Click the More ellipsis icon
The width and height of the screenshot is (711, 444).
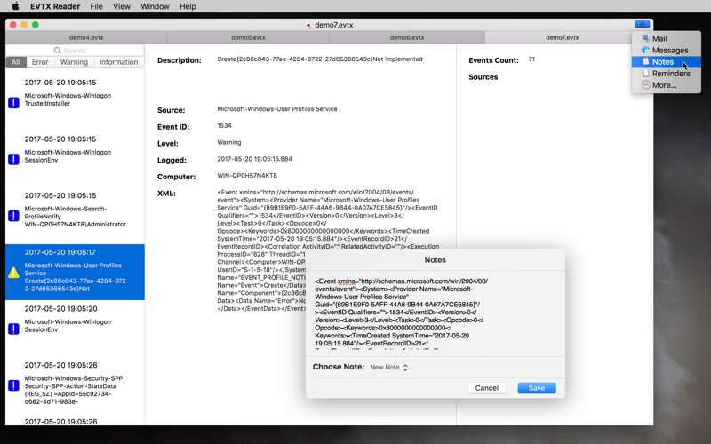[645, 85]
